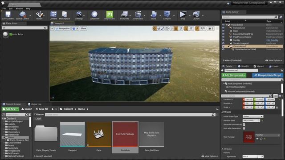Viewport: 285px width, 160px height.
Task: Open the Megascans plugin
Action: [x=110, y=15]
